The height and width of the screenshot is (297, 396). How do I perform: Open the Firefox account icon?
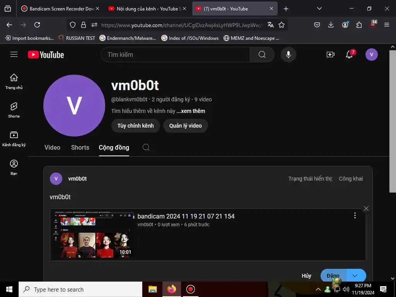pyautogui.click(x=345, y=25)
